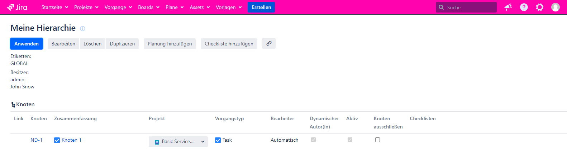
Task: Open the settings gear icon
Action: (x=539, y=7)
